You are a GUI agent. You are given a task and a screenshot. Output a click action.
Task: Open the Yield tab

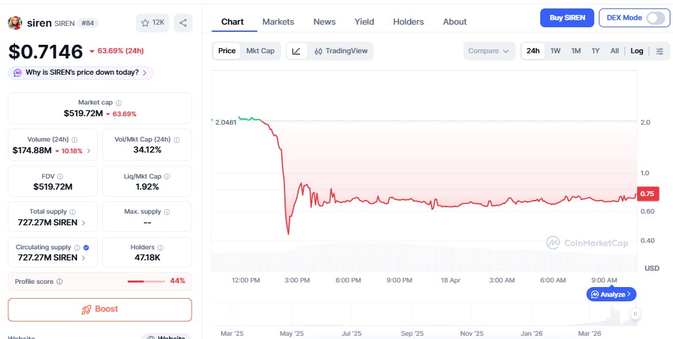[x=364, y=22]
